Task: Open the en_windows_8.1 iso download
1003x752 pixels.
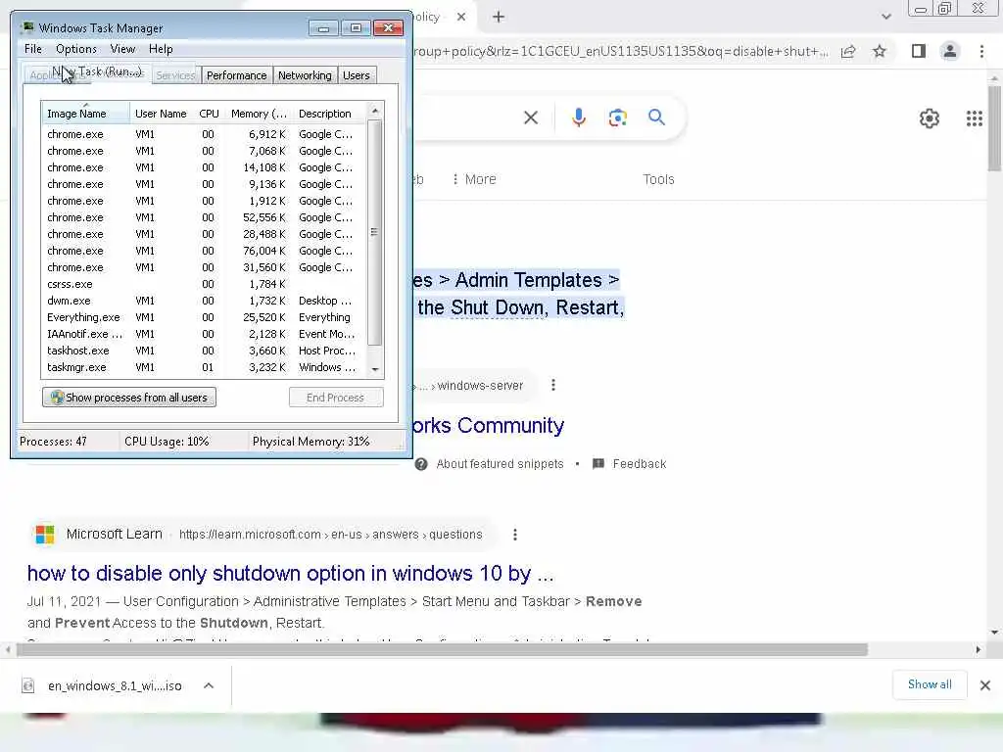Action: tap(102, 685)
